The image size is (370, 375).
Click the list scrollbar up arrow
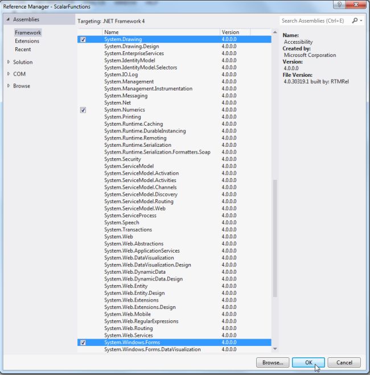275,32
